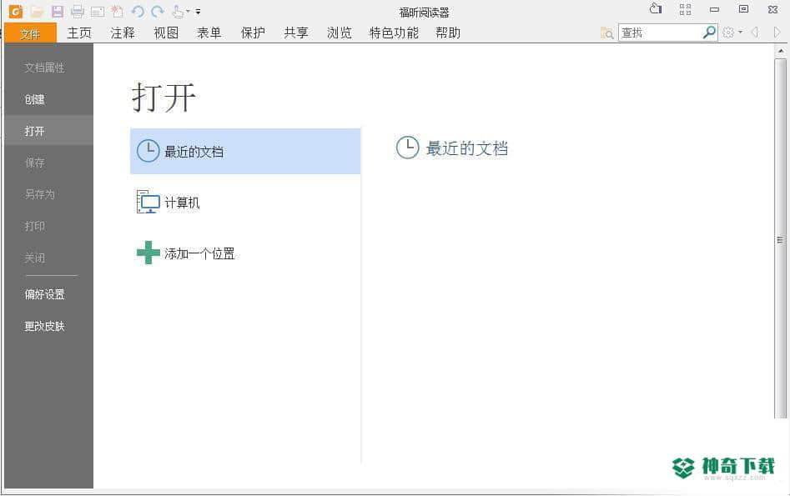Screen dimensions: 790x496
Task: Click the previous result left triangle
Action: [755, 33]
